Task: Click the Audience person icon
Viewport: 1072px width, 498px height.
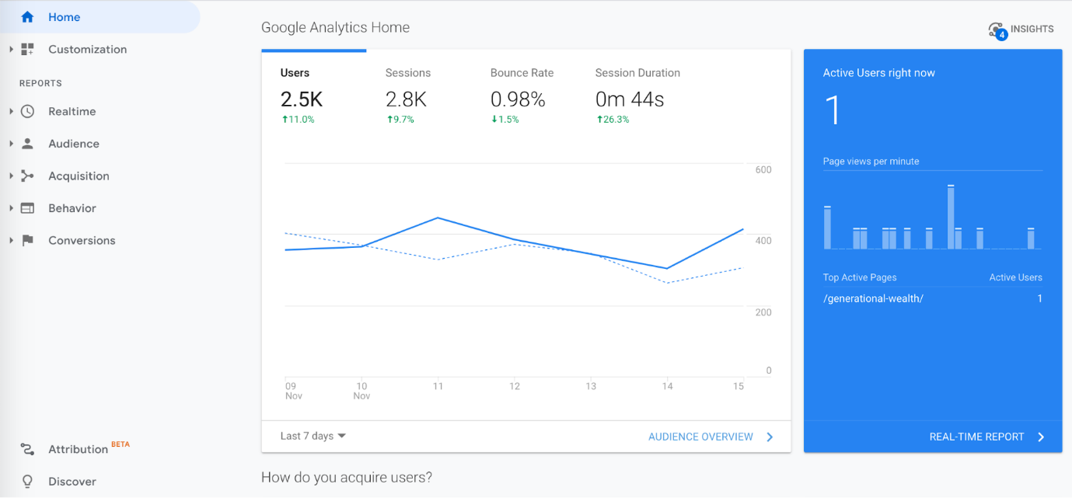Action: (27, 144)
